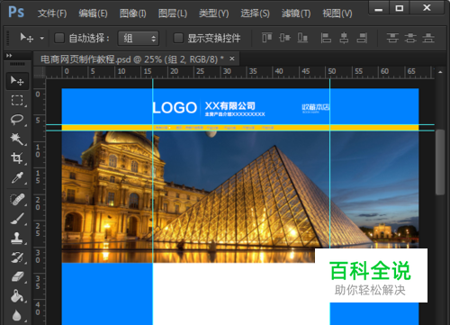The width and height of the screenshot is (450, 325).
Task: Open the 编辑(E) menu
Action: coord(93,14)
